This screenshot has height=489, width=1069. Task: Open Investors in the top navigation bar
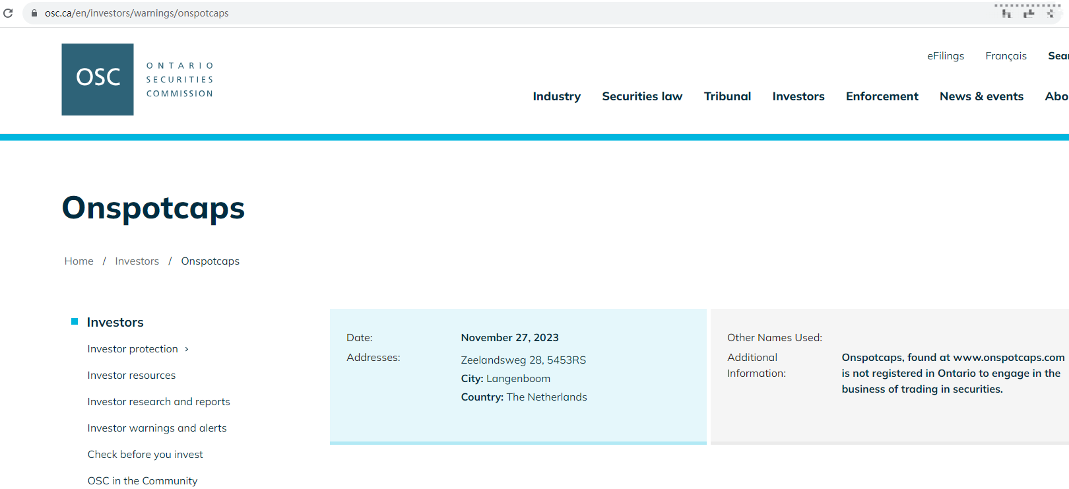coord(798,96)
